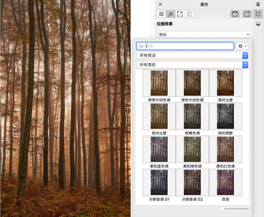Viewport: 264px width, 217px height.
Task: Toggle the tab preview eye button
Action: click(x=247, y=14)
